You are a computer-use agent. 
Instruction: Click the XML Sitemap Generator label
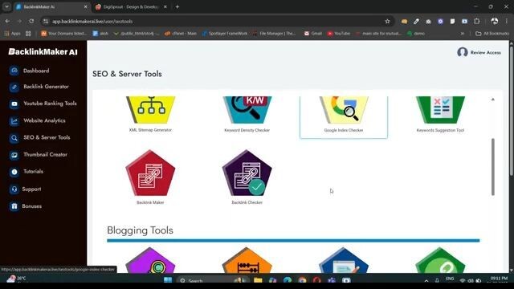(x=150, y=130)
